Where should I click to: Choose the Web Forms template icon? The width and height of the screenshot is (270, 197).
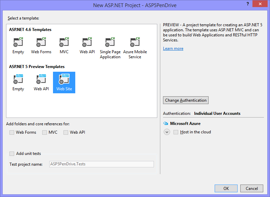click(41, 42)
